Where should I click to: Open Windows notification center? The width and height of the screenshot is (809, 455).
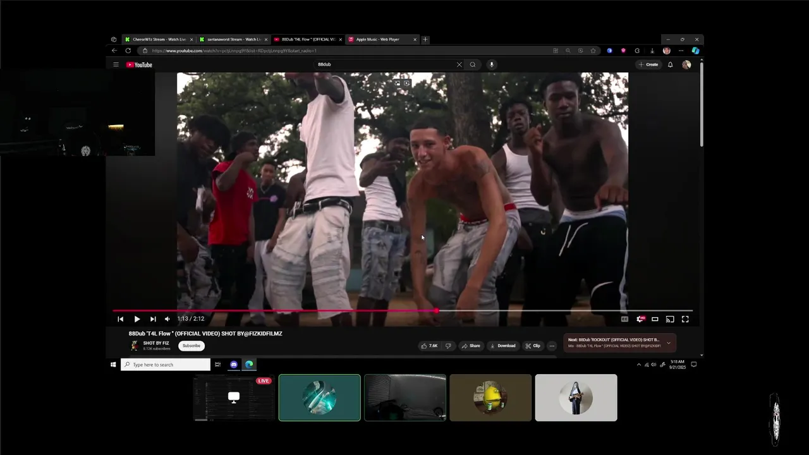[x=693, y=365]
